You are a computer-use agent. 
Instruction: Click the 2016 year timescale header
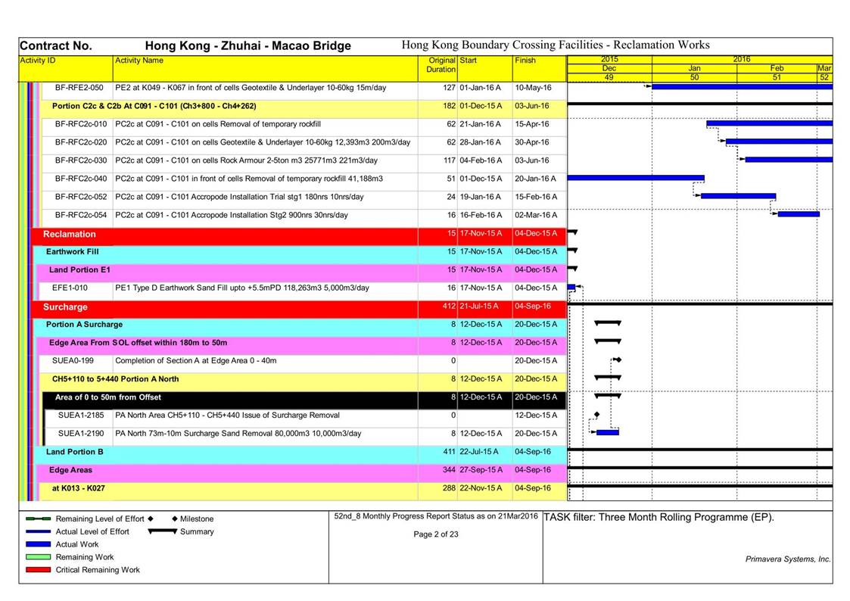click(742, 59)
